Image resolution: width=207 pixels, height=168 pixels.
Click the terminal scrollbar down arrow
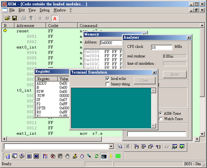tap(153, 126)
